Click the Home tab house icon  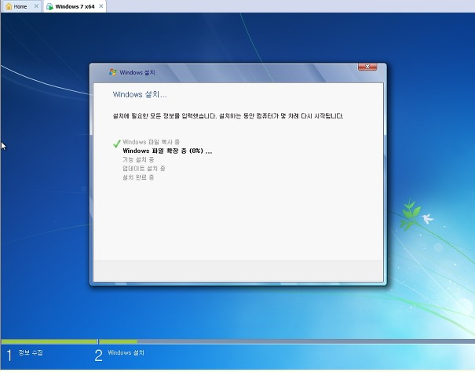tap(9, 6)
